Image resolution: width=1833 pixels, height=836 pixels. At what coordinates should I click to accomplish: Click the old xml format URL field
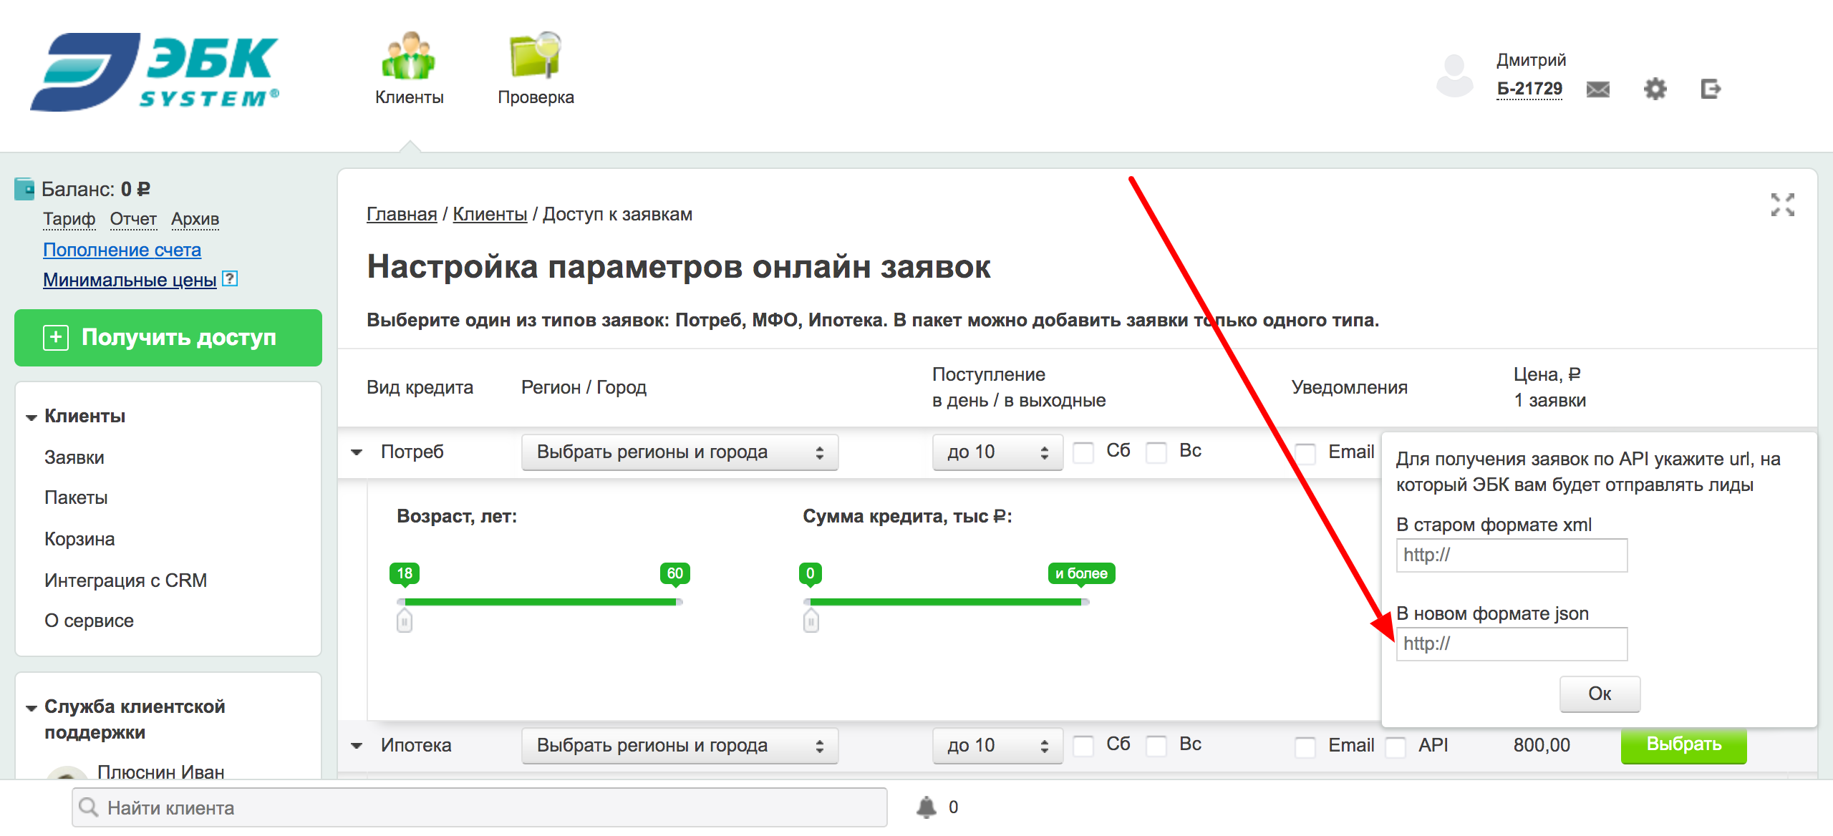point(1512,555)
